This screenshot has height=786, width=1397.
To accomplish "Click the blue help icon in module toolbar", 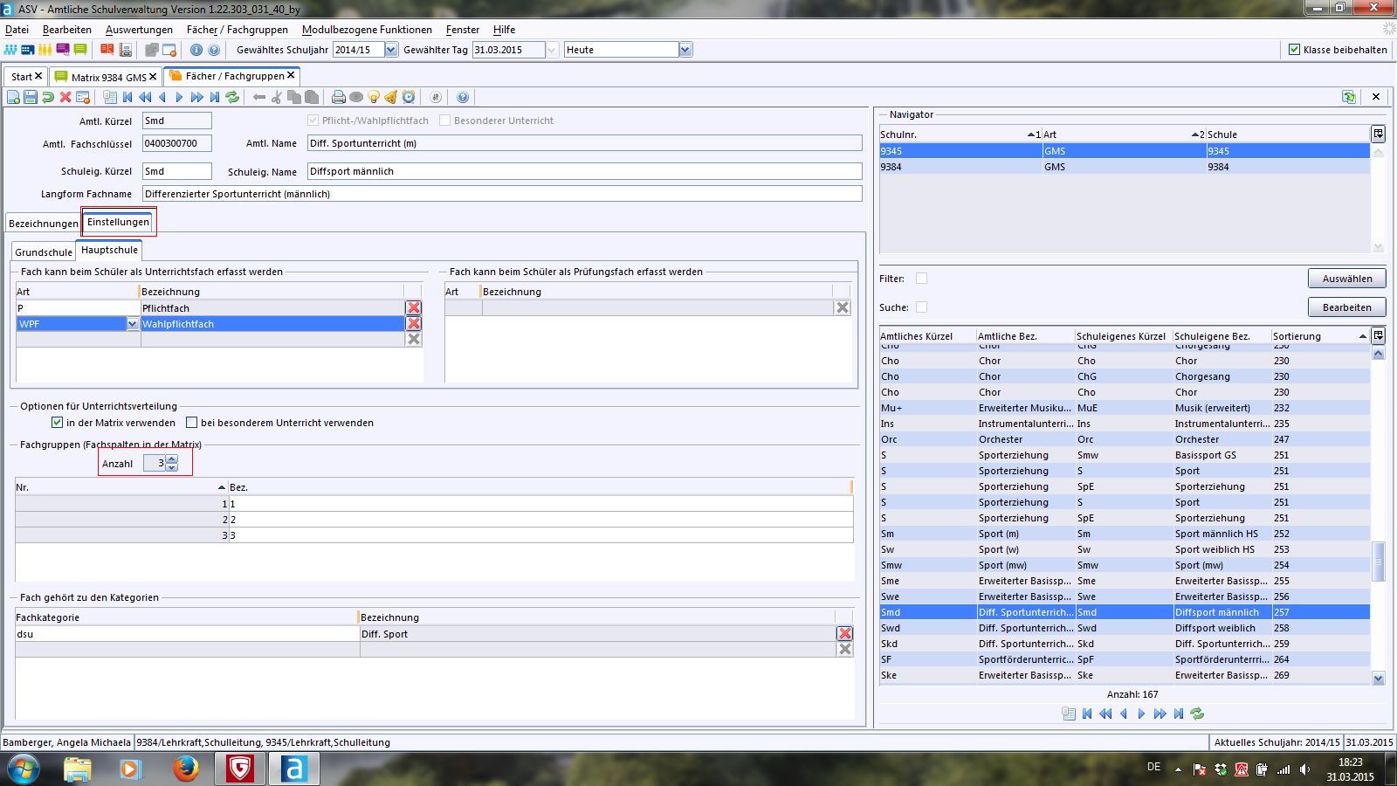I will point(463,97).
